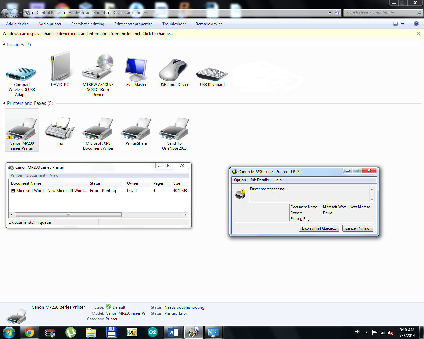424x339 pixels.
Task: Open uTorrent from the taskbar
Action: pyautogui.click(x=71, y=332)
